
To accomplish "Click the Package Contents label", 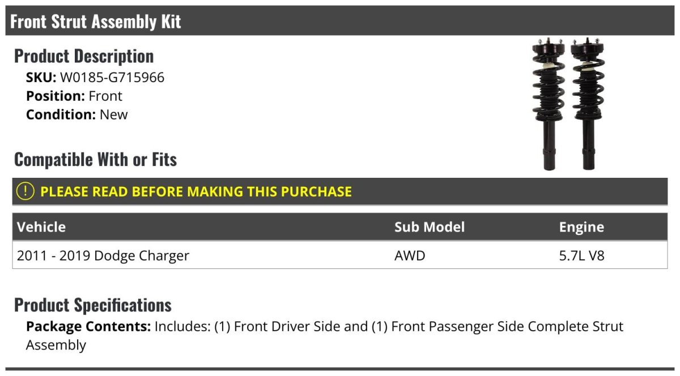I will (x=88, y=327).
